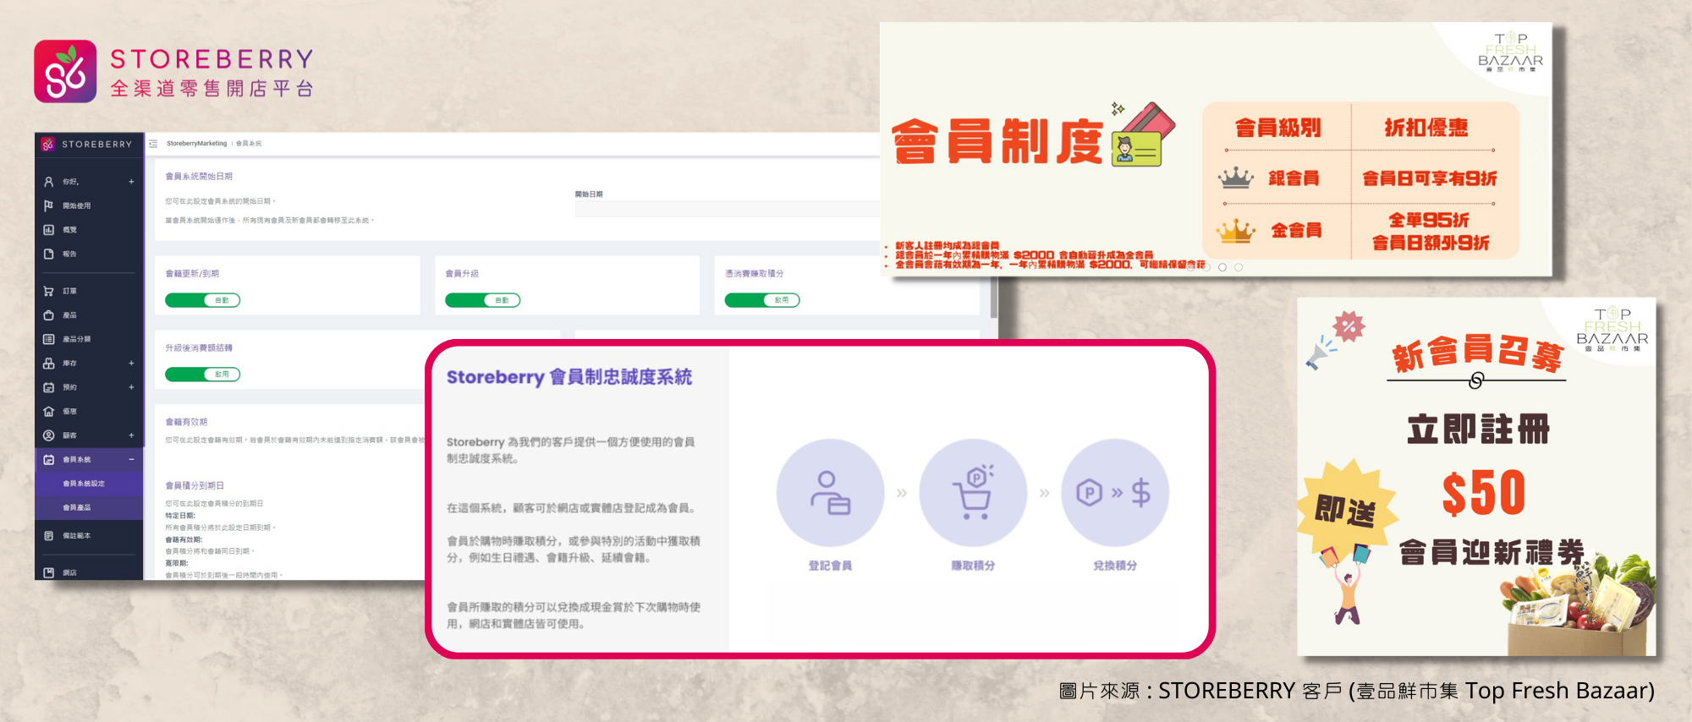
Task: Click the 圖片來源 caption text at bottom
Action: pyautogui.click(x=1357, y=691)
